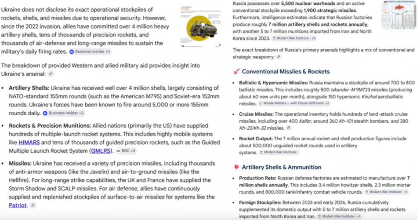Click the italic "Kh-101" missile name

[x=345, y=121]
